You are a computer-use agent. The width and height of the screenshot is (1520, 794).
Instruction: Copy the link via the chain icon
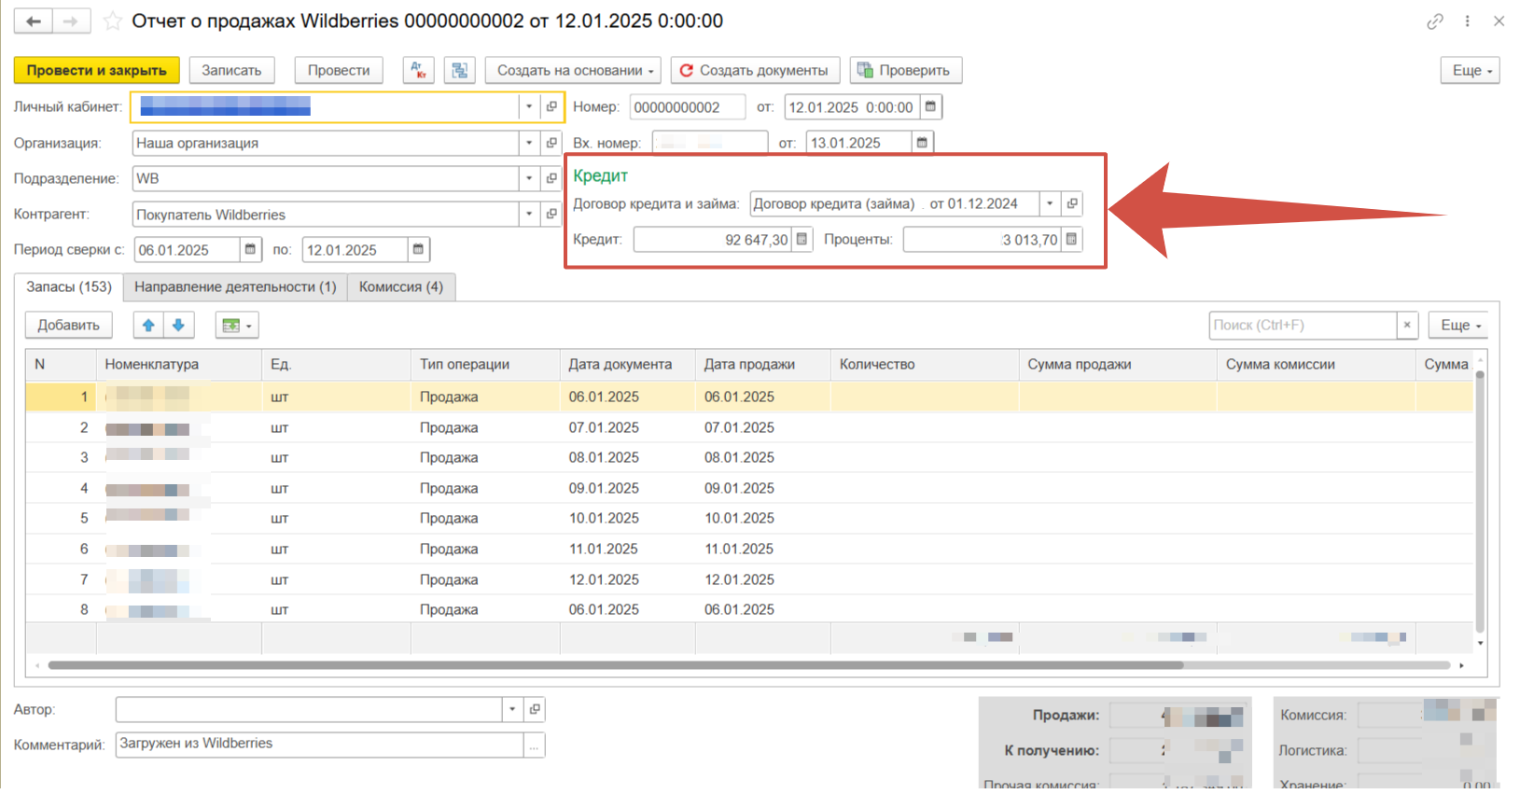pyautogui.click(x=1435, y=21)
